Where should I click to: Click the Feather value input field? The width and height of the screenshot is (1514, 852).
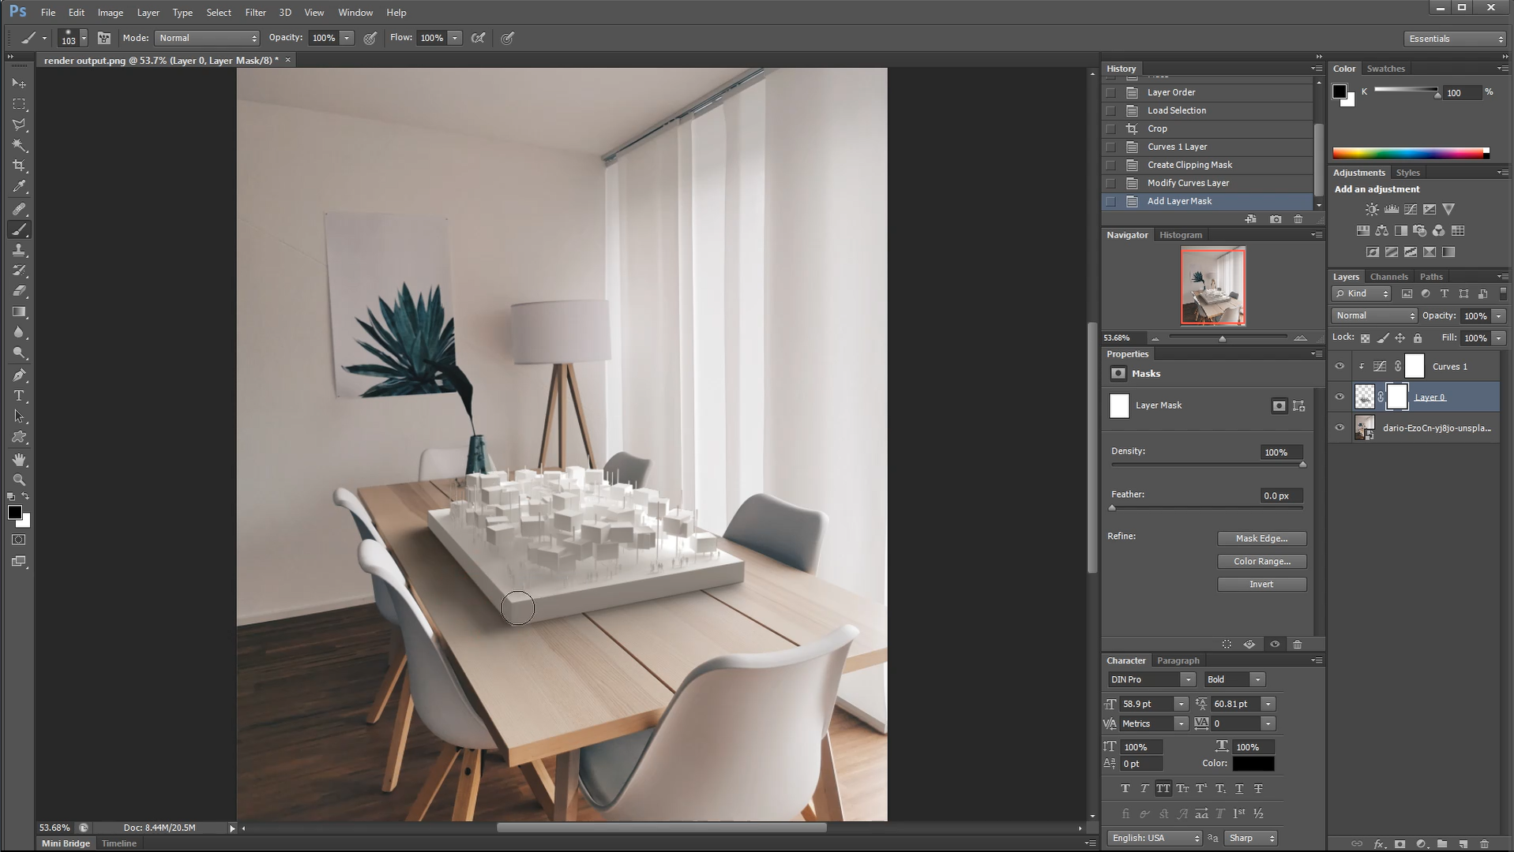coord(1281,495)
